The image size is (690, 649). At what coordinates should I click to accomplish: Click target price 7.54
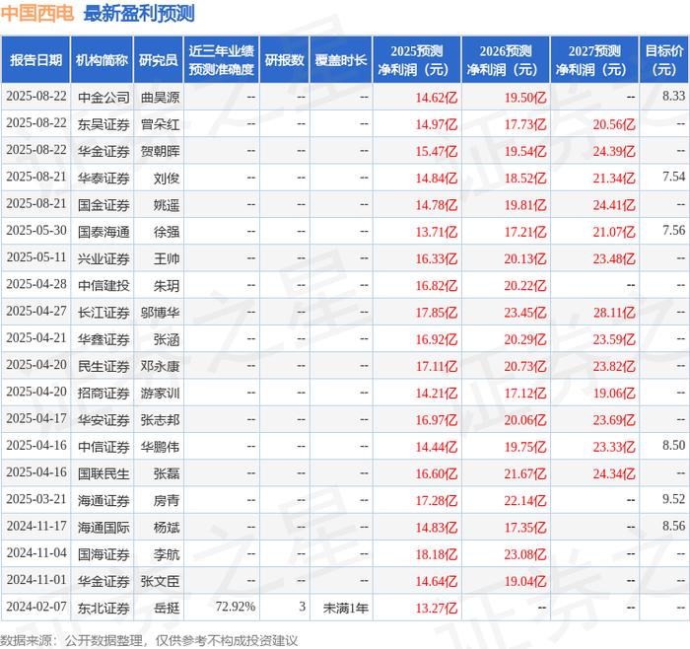tap(673, 177)
